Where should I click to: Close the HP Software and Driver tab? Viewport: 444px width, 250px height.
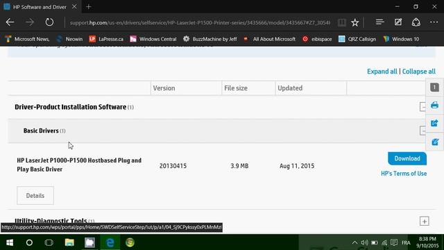point(74,6)
